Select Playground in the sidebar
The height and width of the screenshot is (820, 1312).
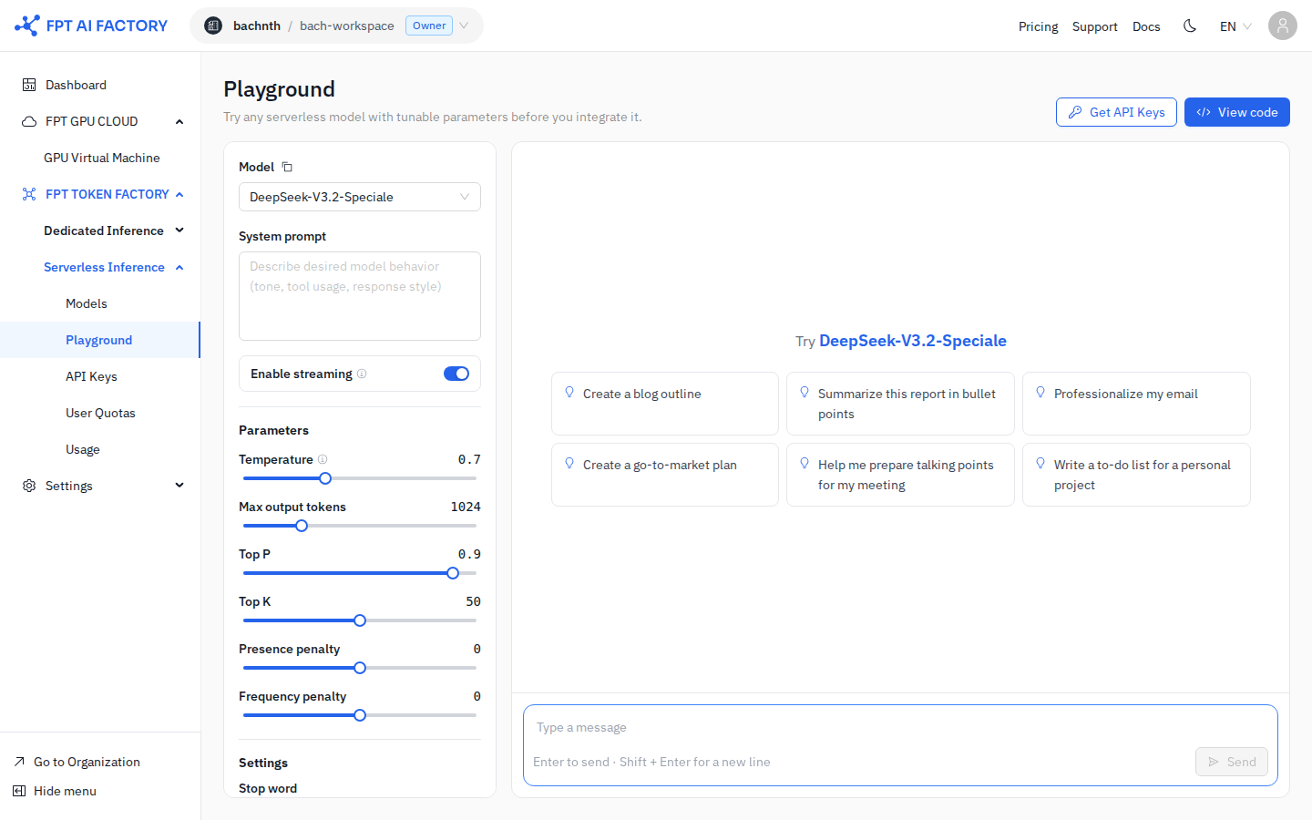click(x=100, y=340)
